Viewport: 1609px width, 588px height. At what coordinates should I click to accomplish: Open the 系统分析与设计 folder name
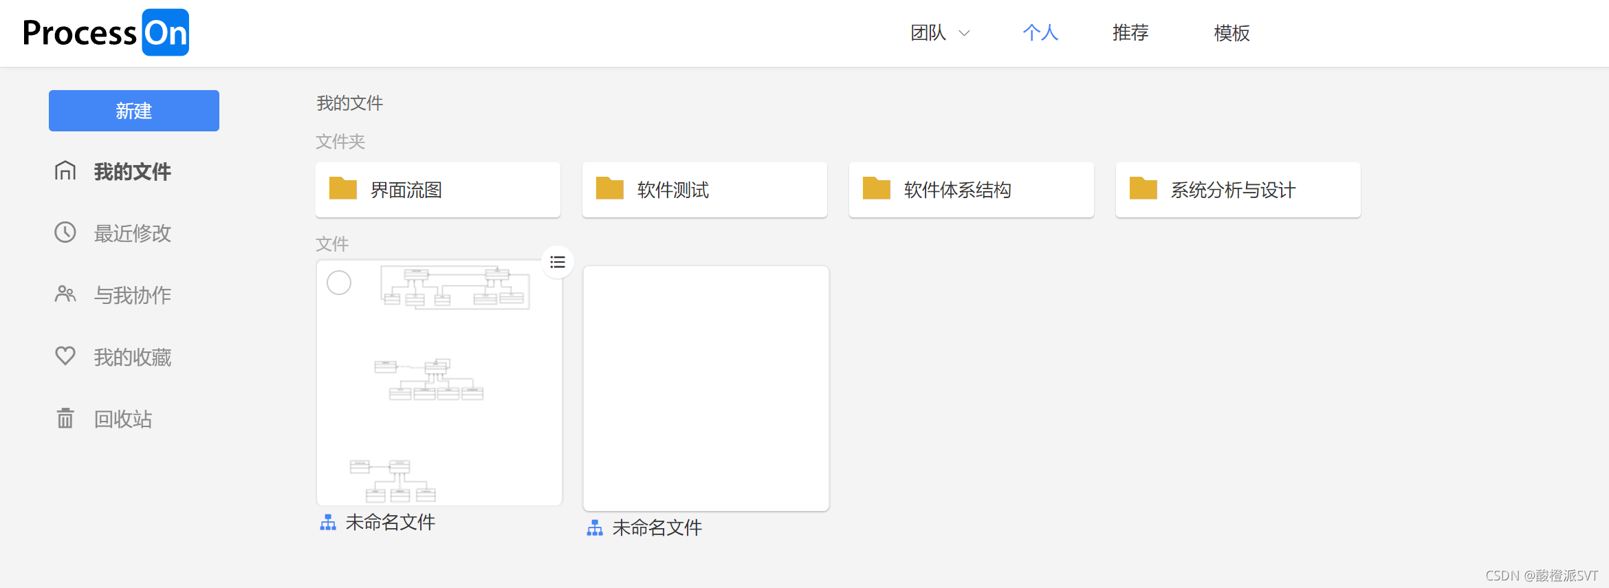coord(1234,190)
